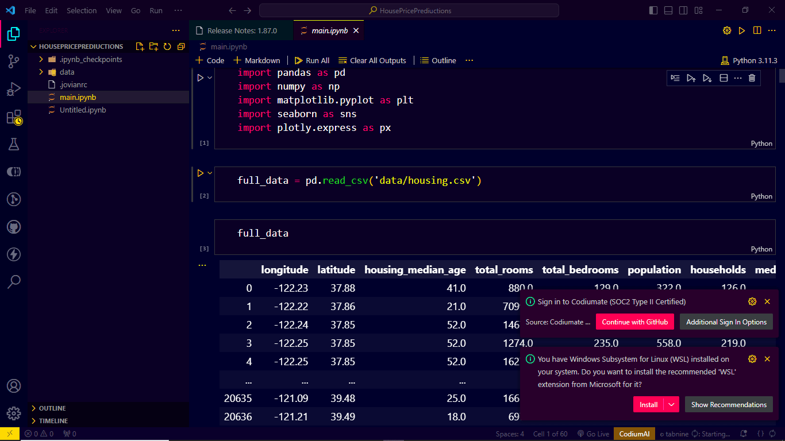The width and height of the screenshot is (785, 441).
Task: Open the Install button dropdown arrow
Action: pos(672,405)
